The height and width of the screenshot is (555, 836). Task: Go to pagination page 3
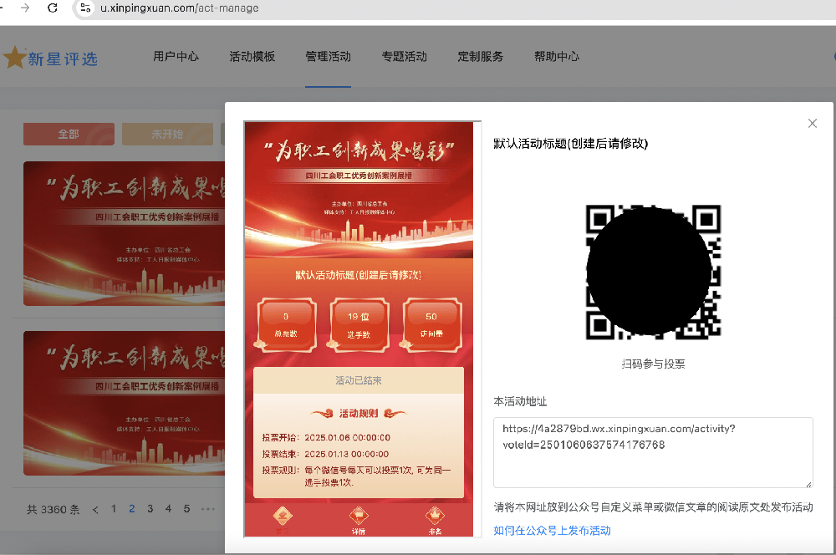click(x=150, y=509)
